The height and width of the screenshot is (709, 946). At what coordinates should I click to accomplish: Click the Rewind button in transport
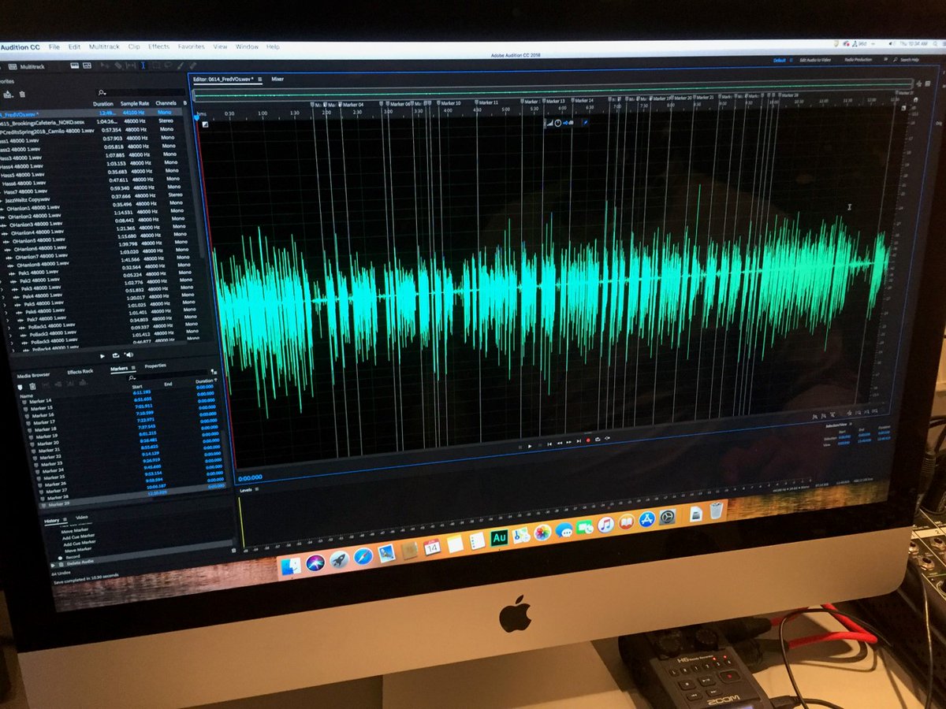tap(560, 444)
